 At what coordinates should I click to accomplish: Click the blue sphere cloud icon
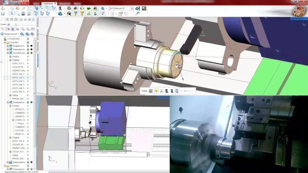point(60,13)
